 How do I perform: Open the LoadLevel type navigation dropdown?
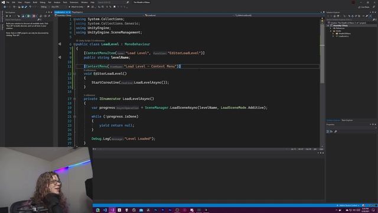189,15
